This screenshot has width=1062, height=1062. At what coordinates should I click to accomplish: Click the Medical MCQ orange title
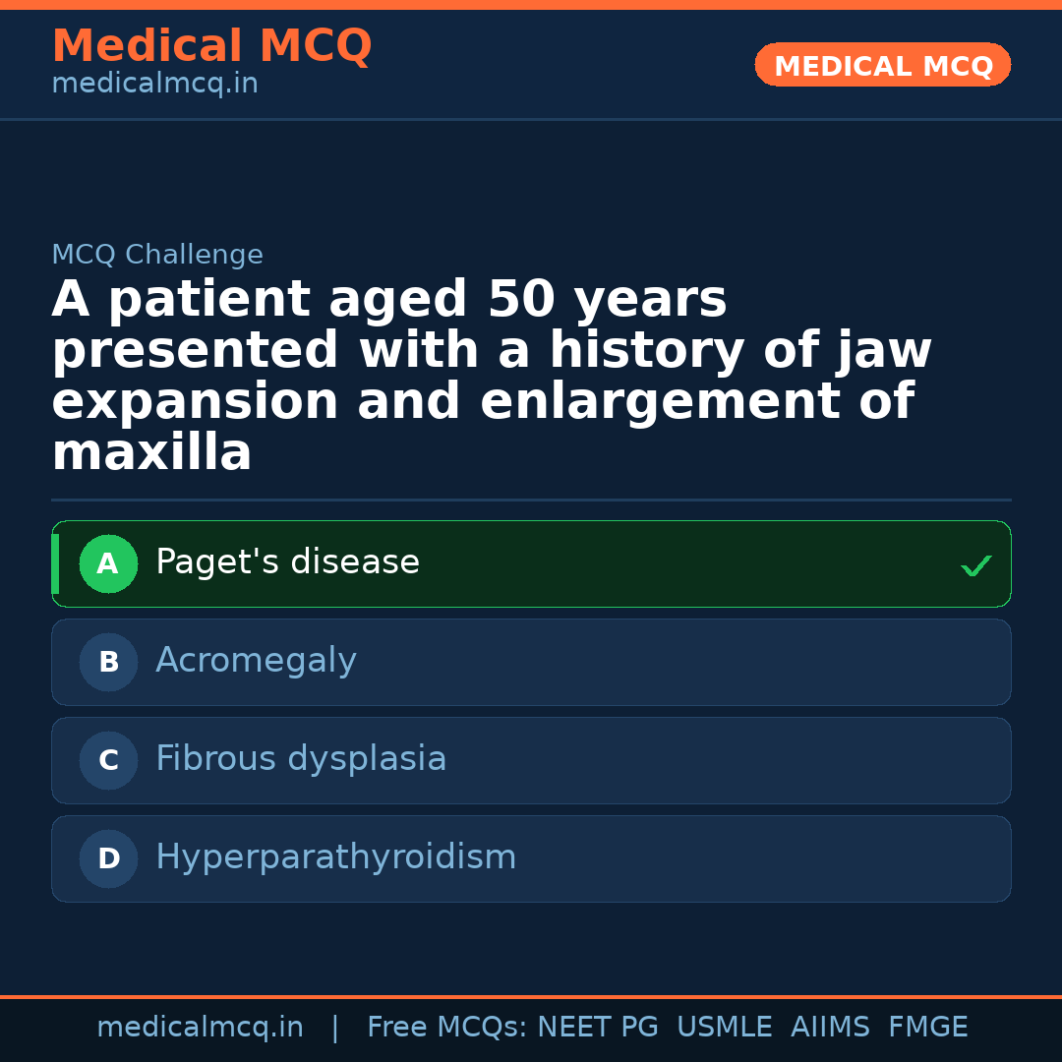[x=211, y=46]
